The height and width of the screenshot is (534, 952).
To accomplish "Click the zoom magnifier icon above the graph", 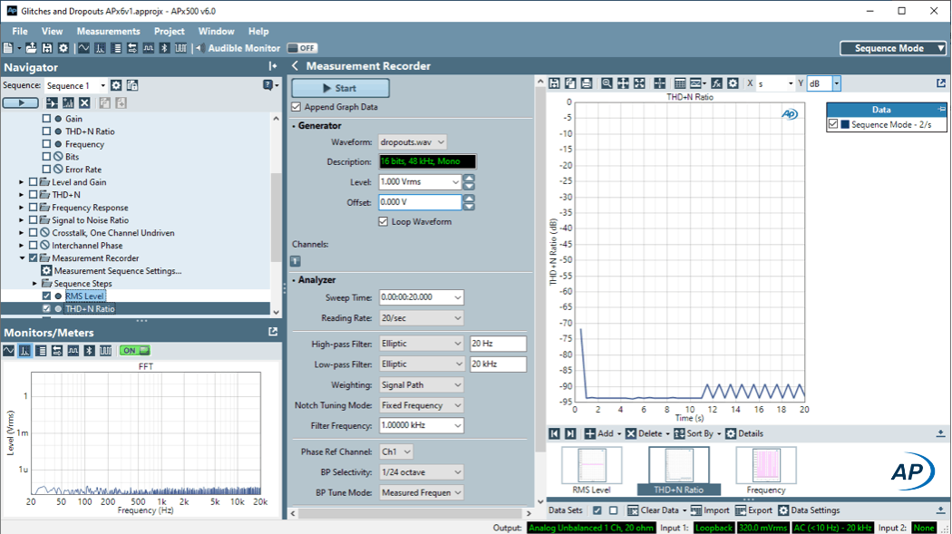I will coord(607,83).
